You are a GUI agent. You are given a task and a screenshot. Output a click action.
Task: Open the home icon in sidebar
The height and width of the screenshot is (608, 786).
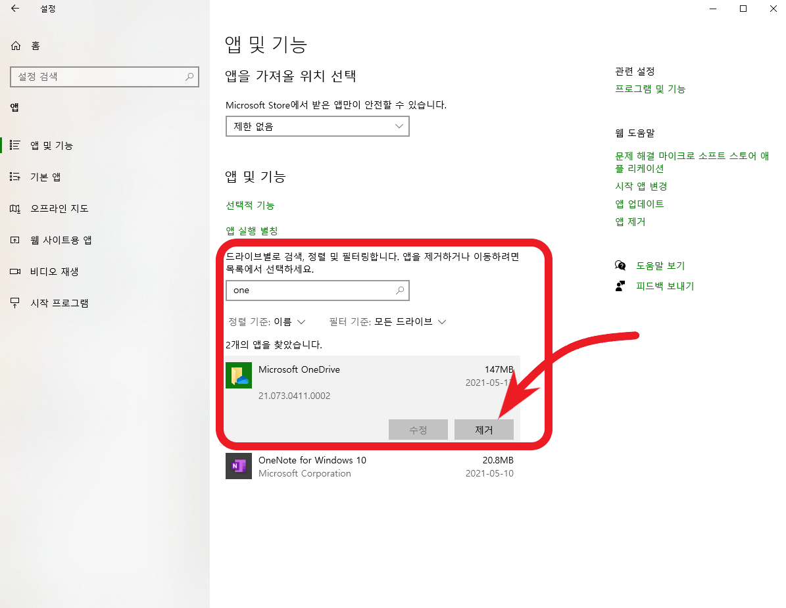[16, 46]
